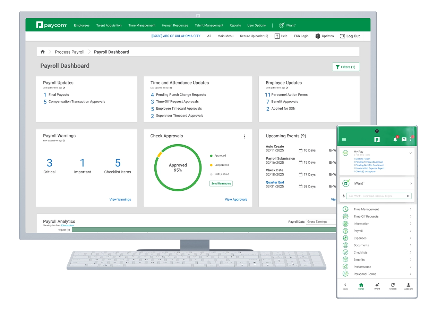This screenshot has width=437, height=310.
Task: Click the Send Reminders button
Action: 221,184
